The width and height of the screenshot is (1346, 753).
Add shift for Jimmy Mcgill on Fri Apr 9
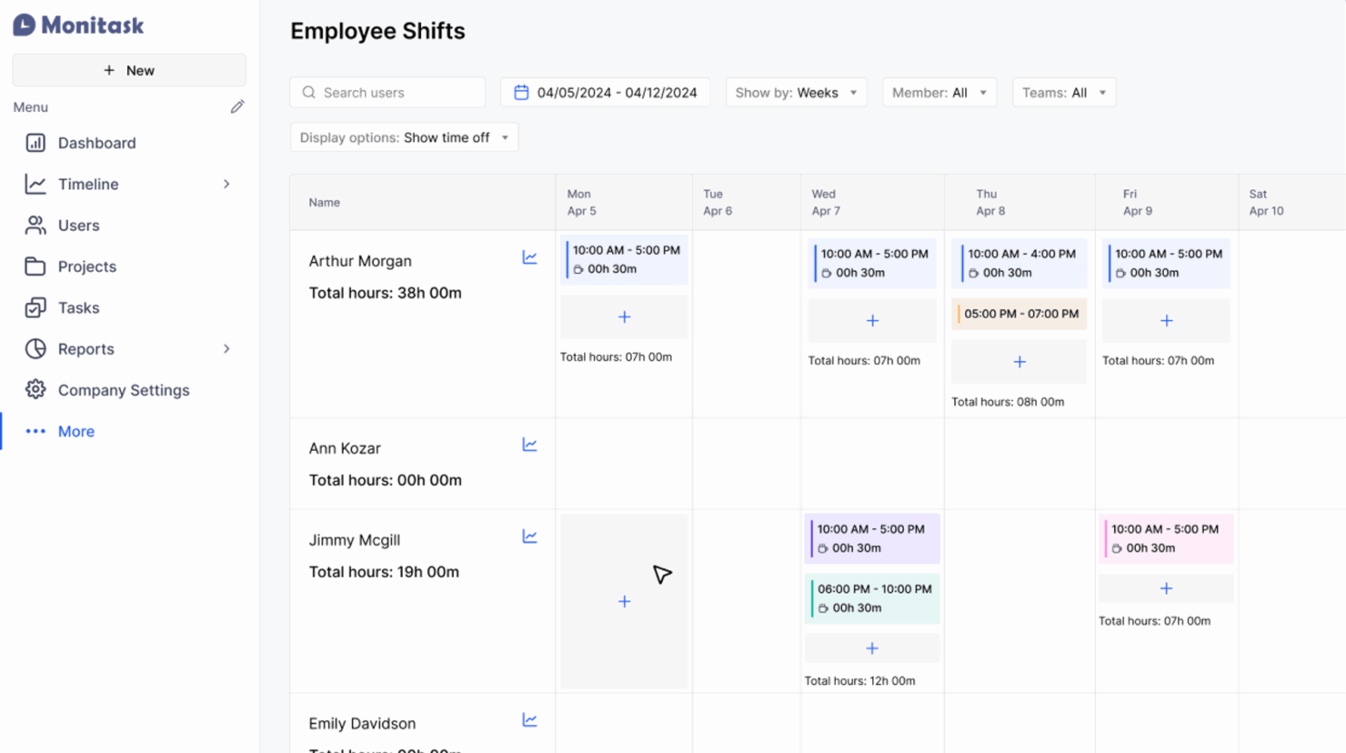click(x=1166, y=588)
